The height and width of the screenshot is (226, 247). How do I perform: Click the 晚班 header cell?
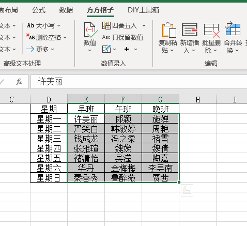tap(160, 109)
